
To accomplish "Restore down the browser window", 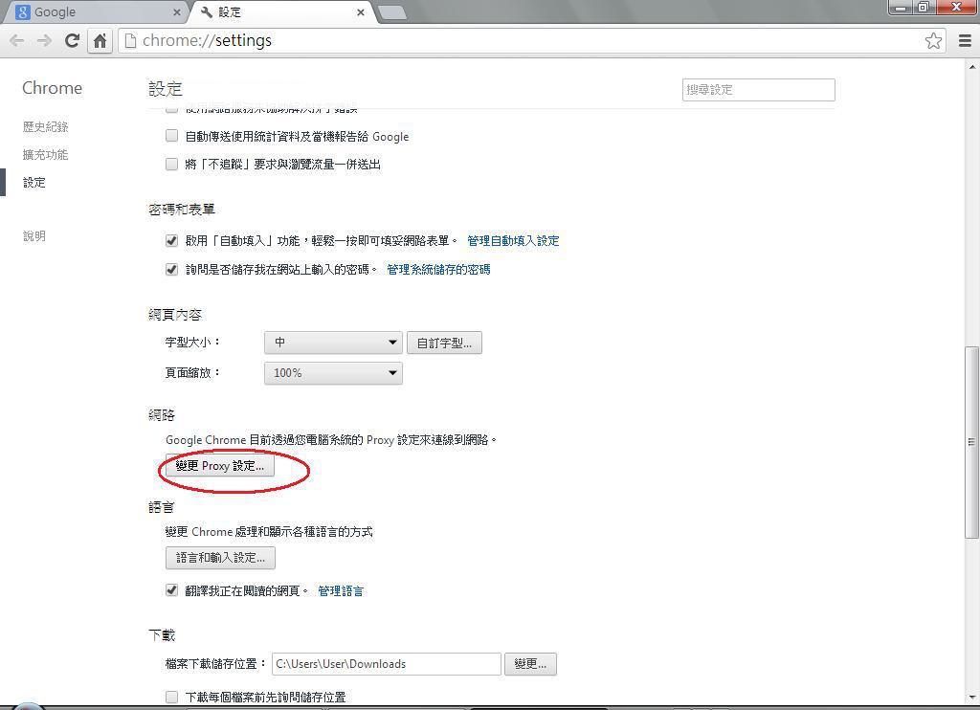I will (924, 7).
